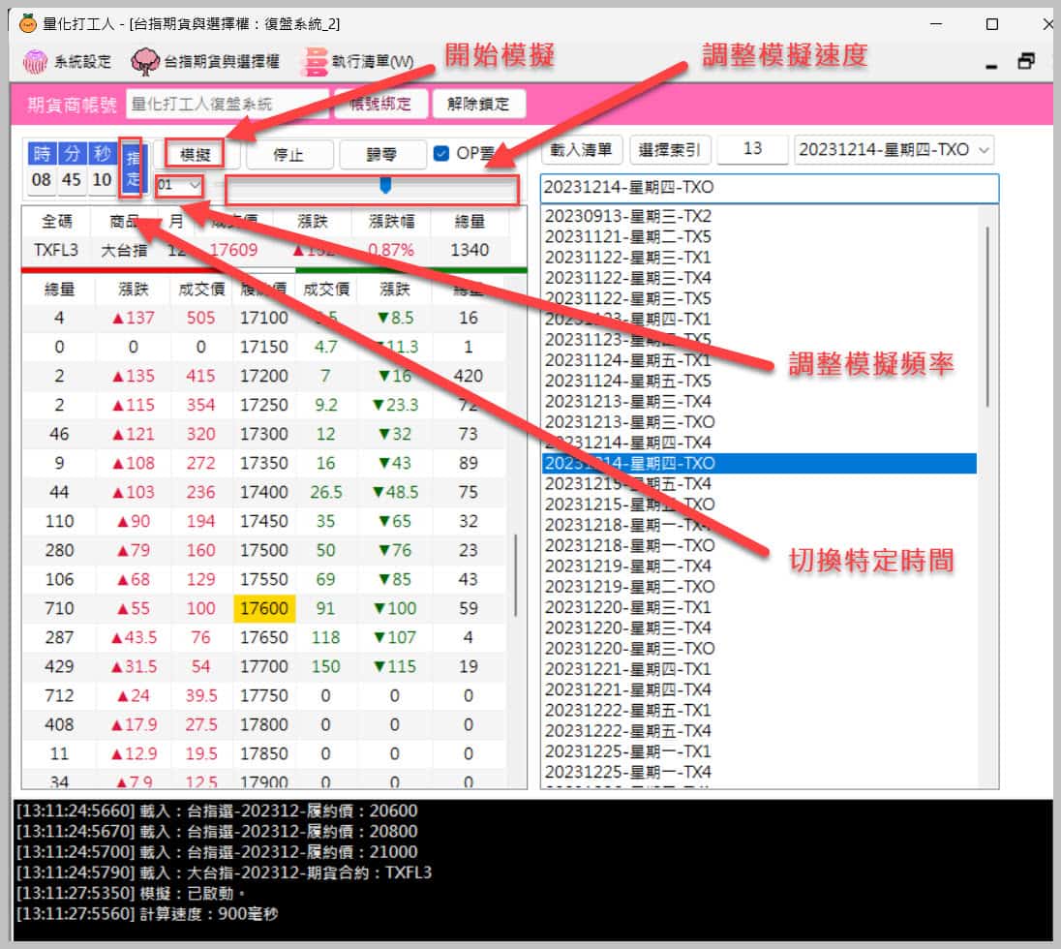Select 20231220-星期三-TX1 in the list

click(627, 607)
